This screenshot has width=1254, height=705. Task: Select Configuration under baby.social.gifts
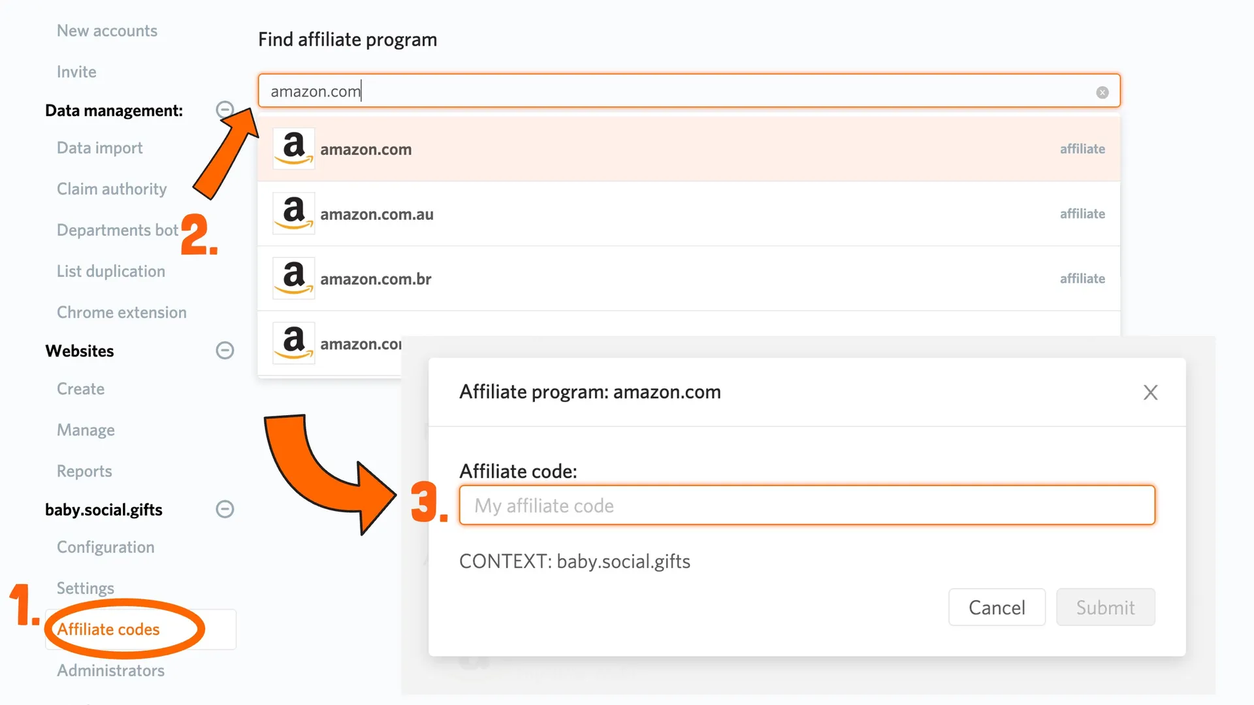(x=105, y=547)
